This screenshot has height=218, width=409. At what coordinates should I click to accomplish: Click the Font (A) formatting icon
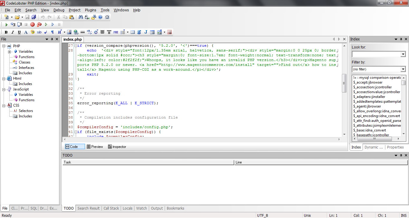point(26,32)
